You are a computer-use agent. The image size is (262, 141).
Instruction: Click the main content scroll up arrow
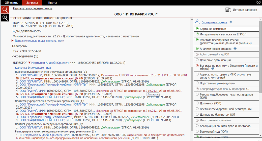192,19
